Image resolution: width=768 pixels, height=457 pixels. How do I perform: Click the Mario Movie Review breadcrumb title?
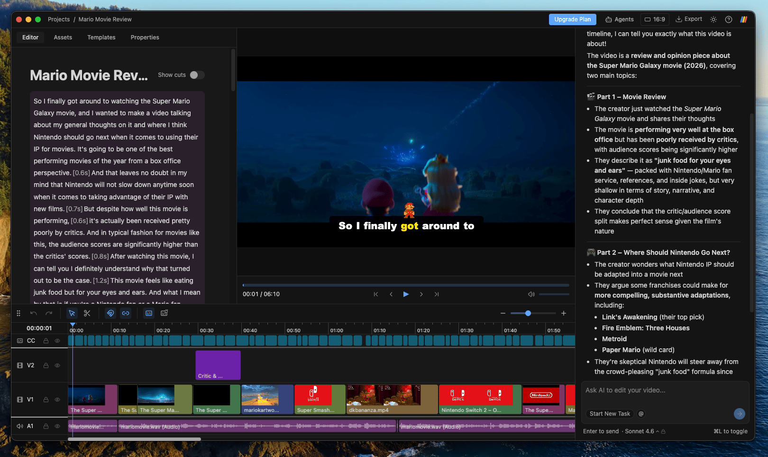pos(105,19)
